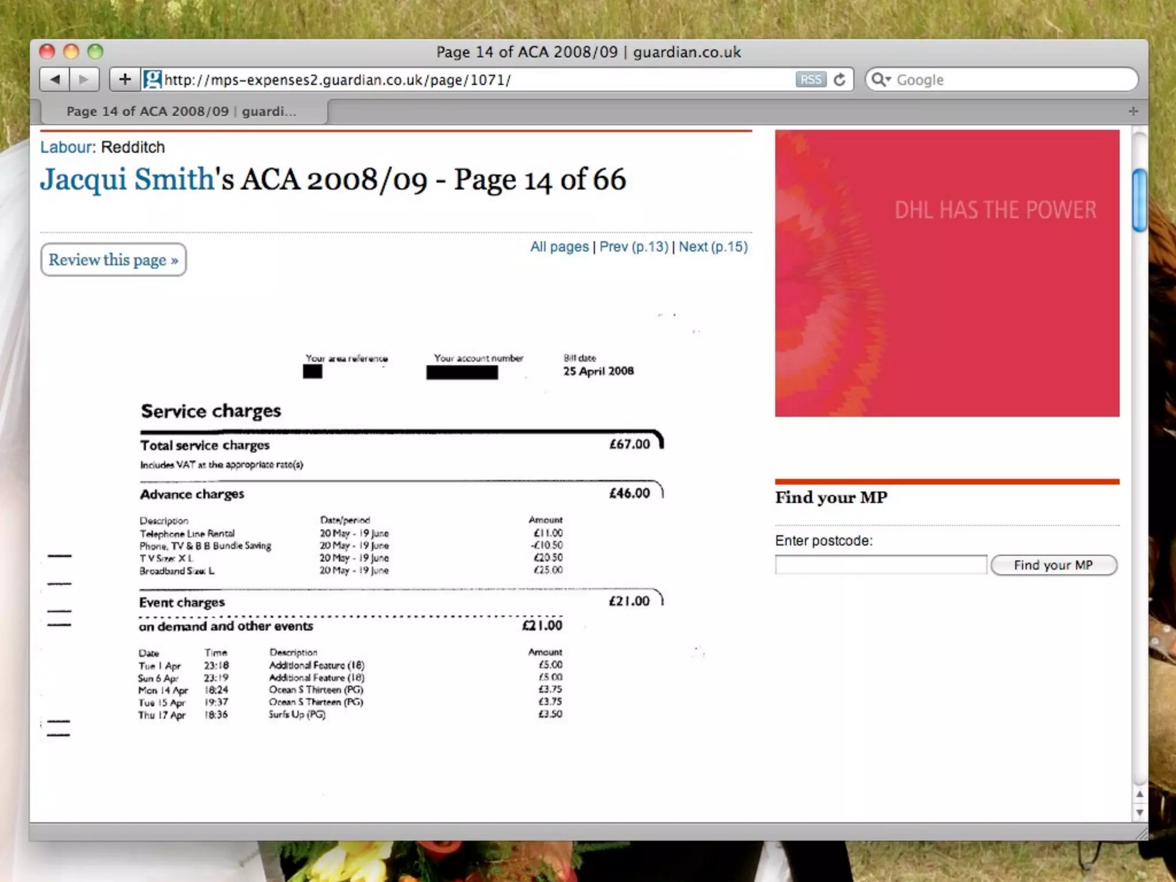
Task: Open the Jacqui Smith name link
Action: pyautogui.click(x=127, y=179)
